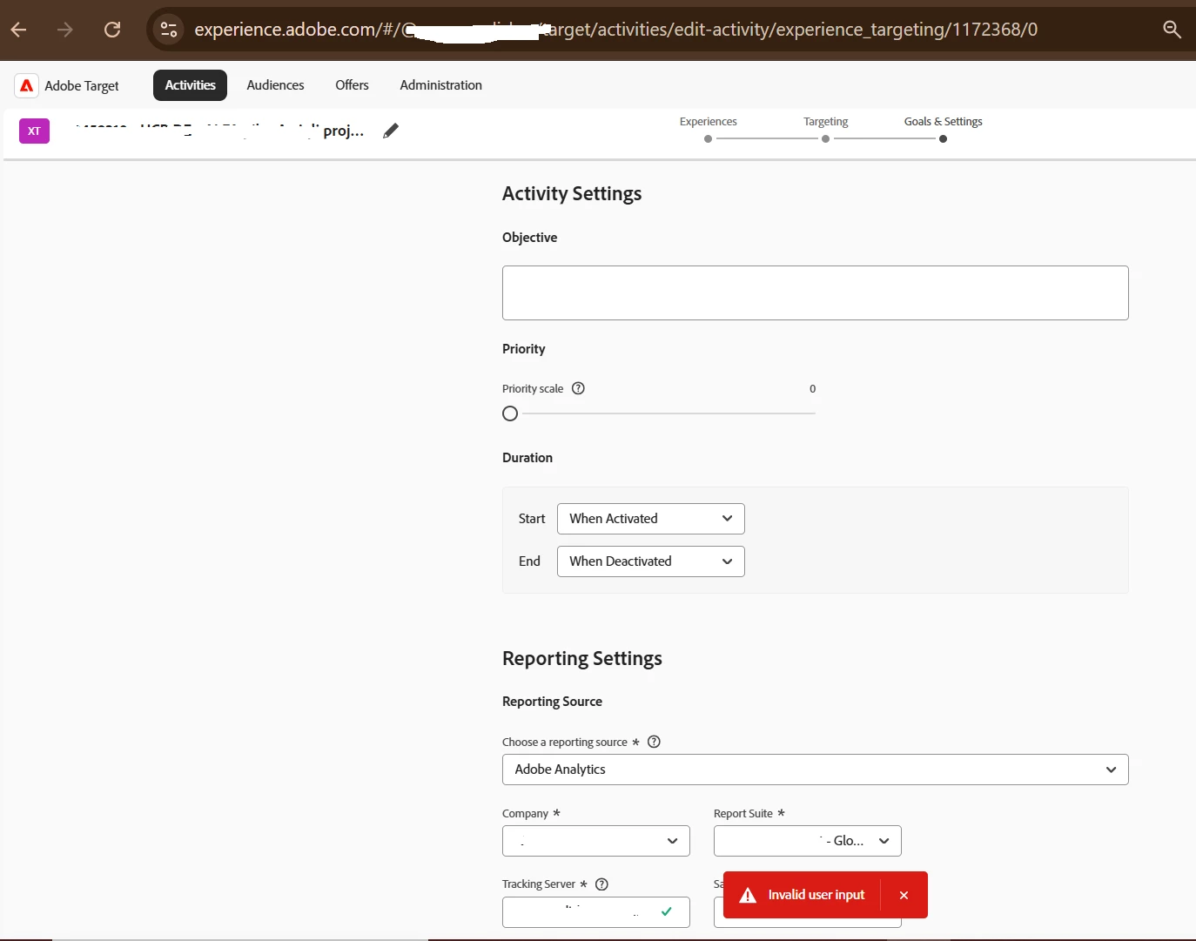
Task: Click the Reporting Source subheading
Action: 552,702
